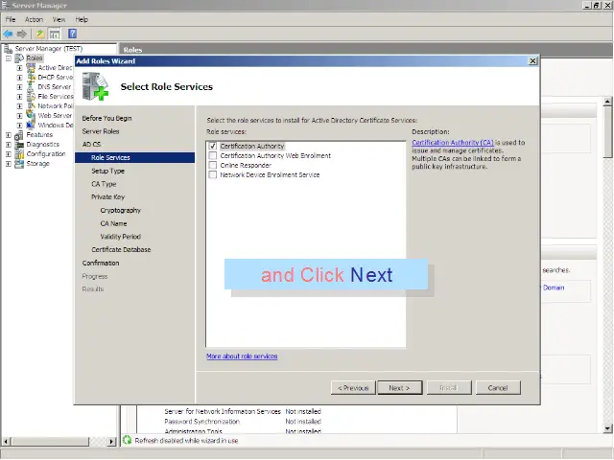Uncheck the Certification Authority checkbox
This screenshot has width=614, height=460.
[213, 146]
